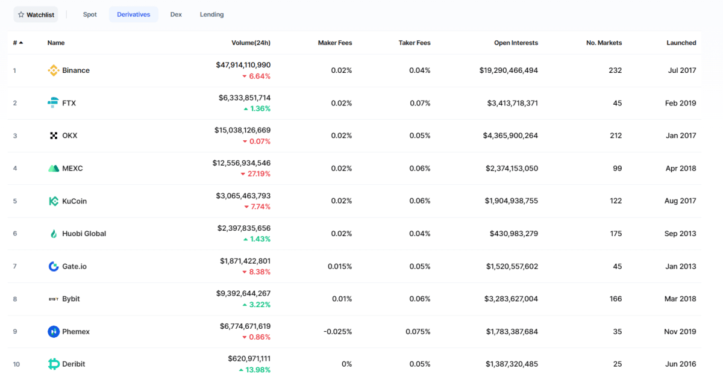Open the Spot tab
Image resolution: width=723 pixels, height=380 pixels.
pyautogui.click(x=90, y=14)
